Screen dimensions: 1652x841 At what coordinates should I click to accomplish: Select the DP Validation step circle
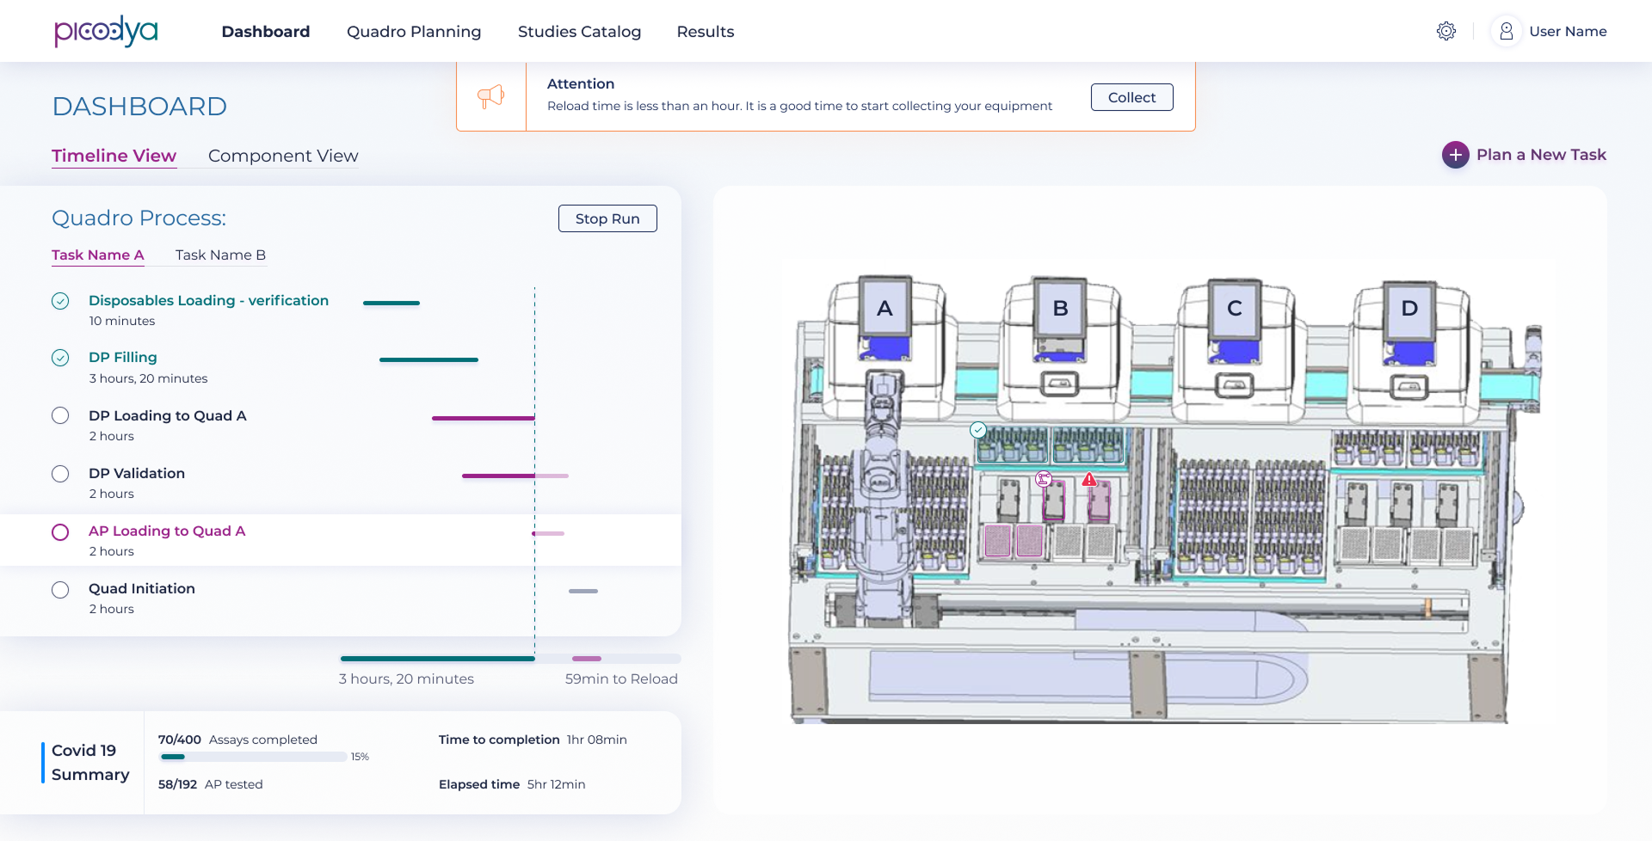tap(60, 474)
